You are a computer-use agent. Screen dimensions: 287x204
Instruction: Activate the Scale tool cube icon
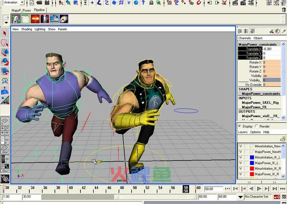5,72
